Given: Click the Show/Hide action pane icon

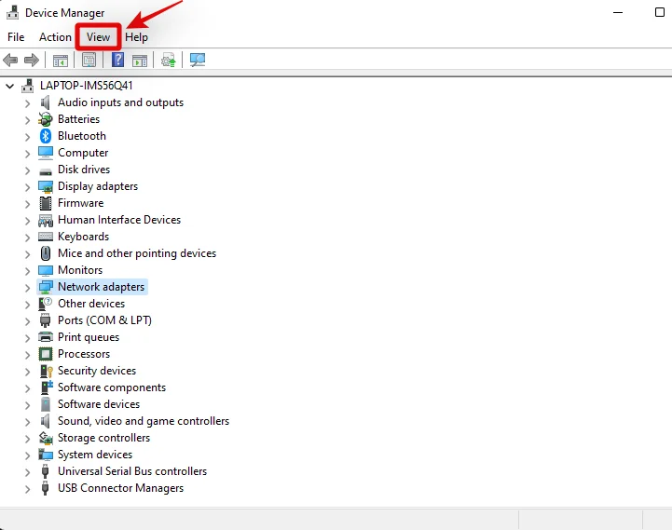Looking at the screenshot, I should [140, 61].
